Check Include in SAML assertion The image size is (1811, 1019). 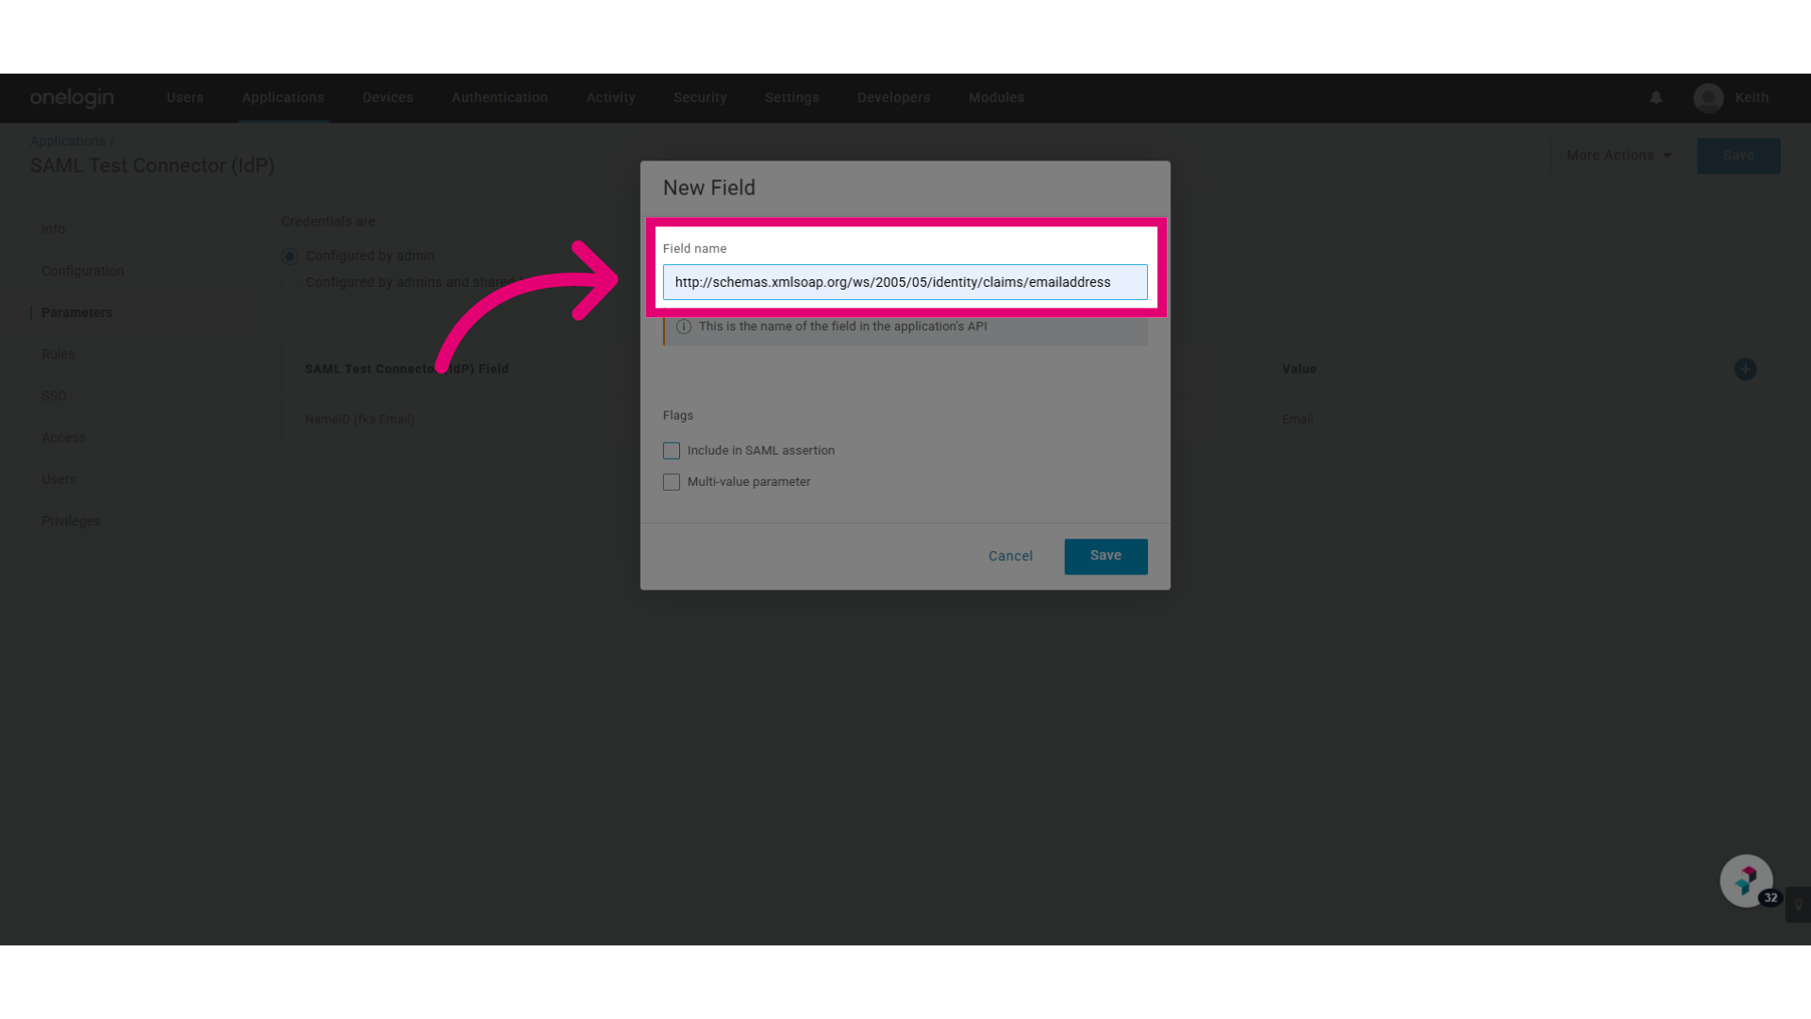coord(672,451)
